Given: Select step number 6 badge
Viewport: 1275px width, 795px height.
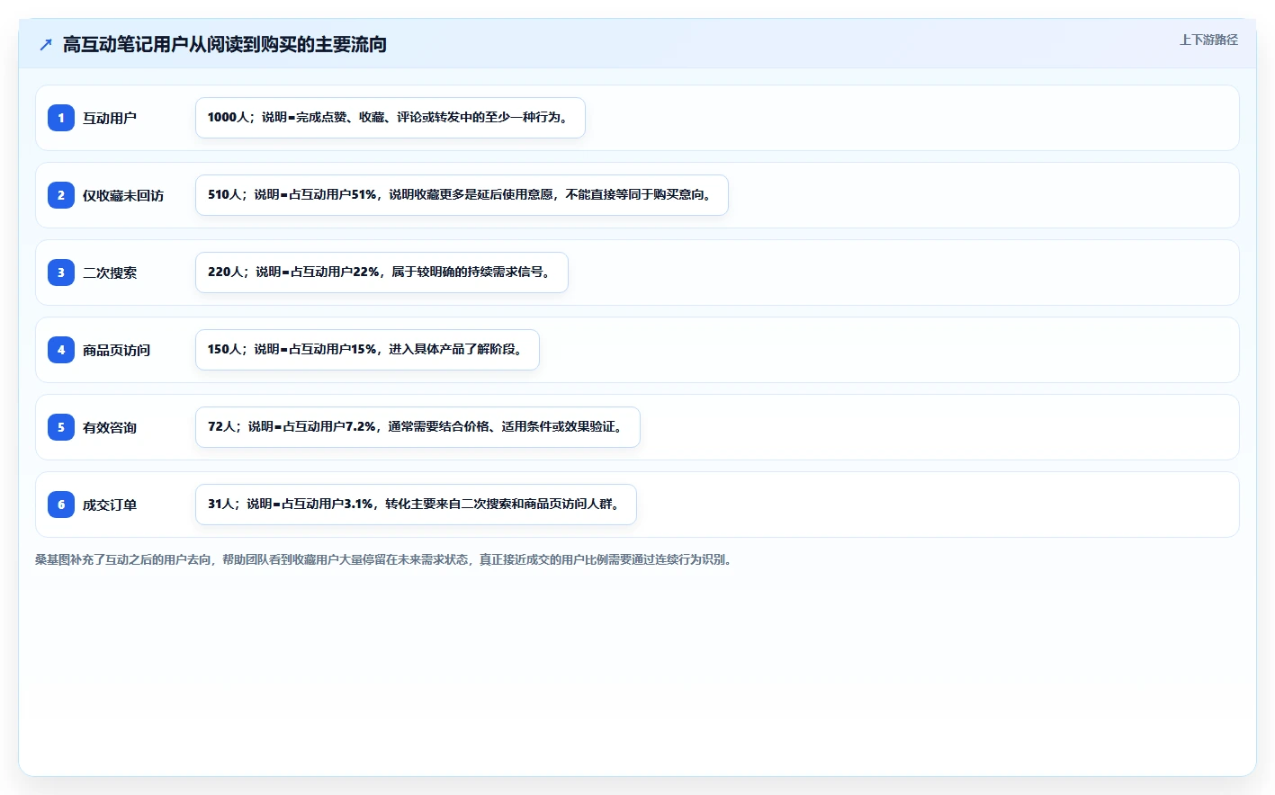Looking at the screenshot, I should click(x=61, y=505).
